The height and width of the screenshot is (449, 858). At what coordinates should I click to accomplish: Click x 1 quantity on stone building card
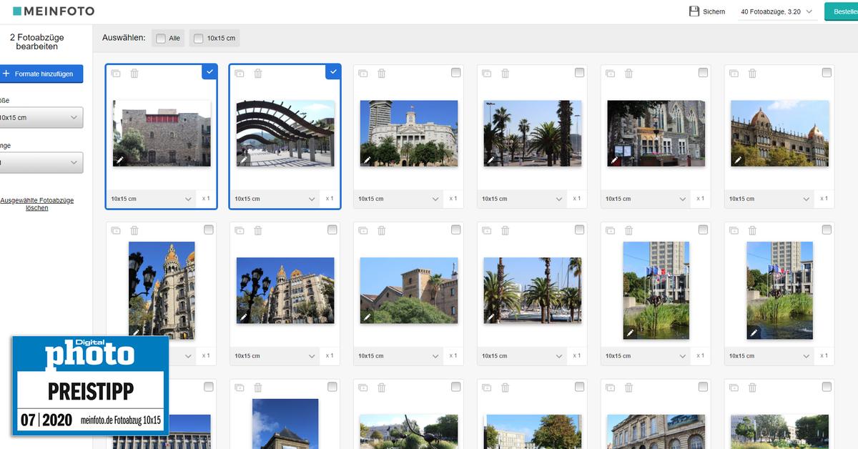pos(206,199)
